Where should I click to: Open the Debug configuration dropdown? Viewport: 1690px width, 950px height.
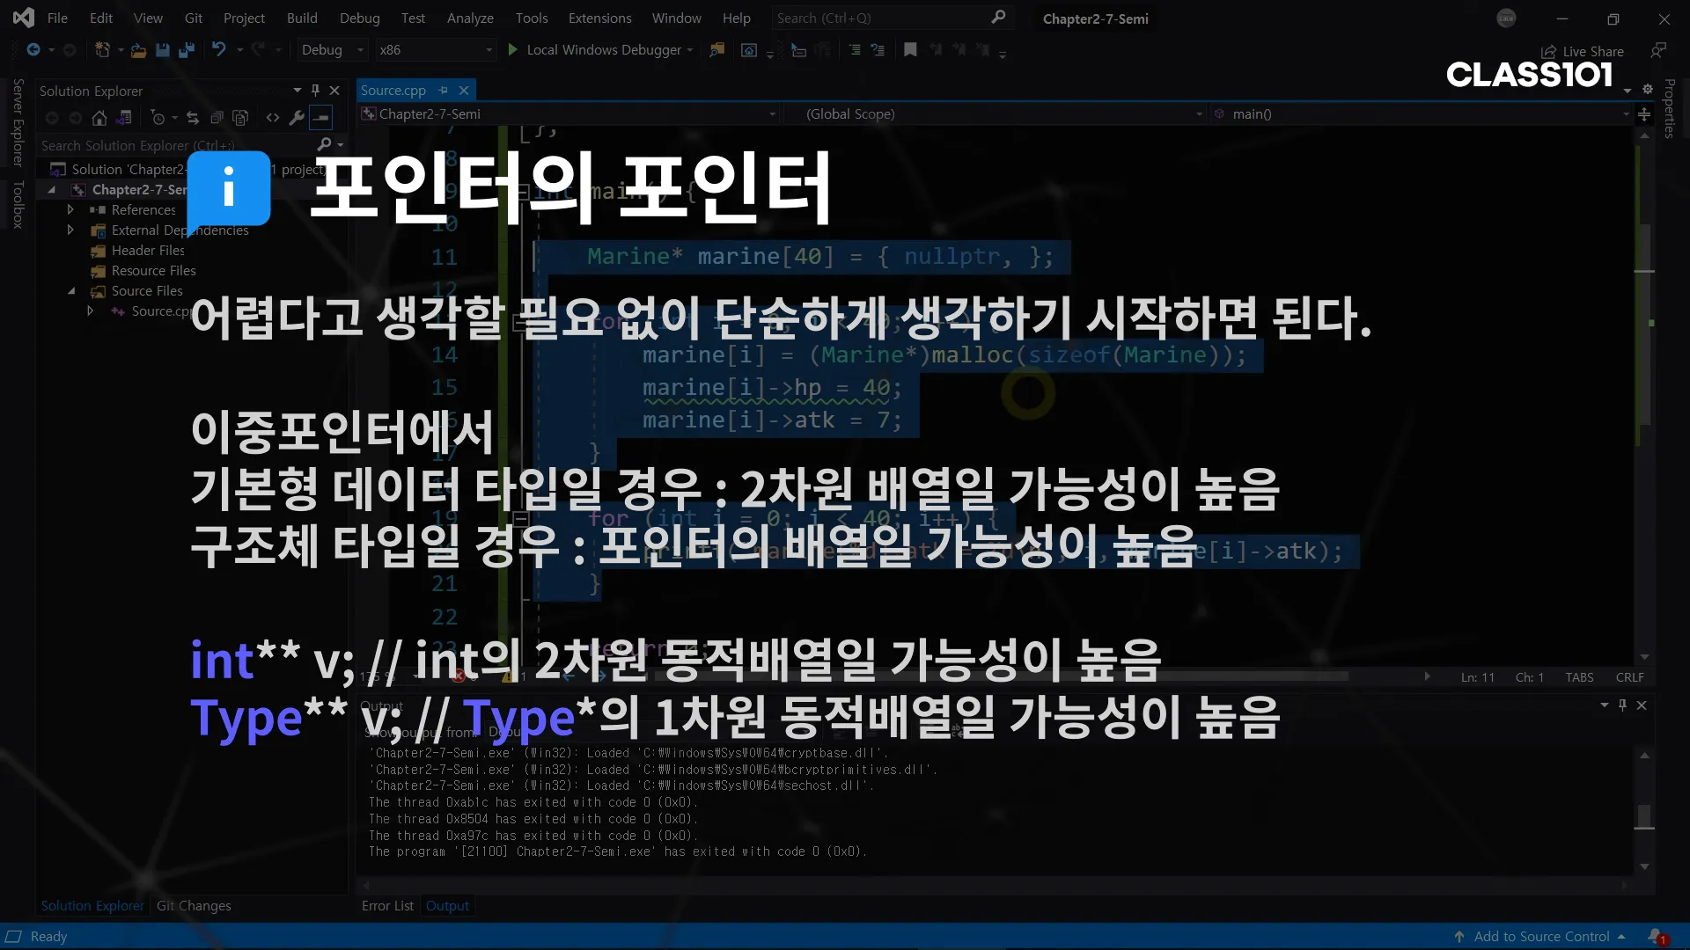pos(332,50)
